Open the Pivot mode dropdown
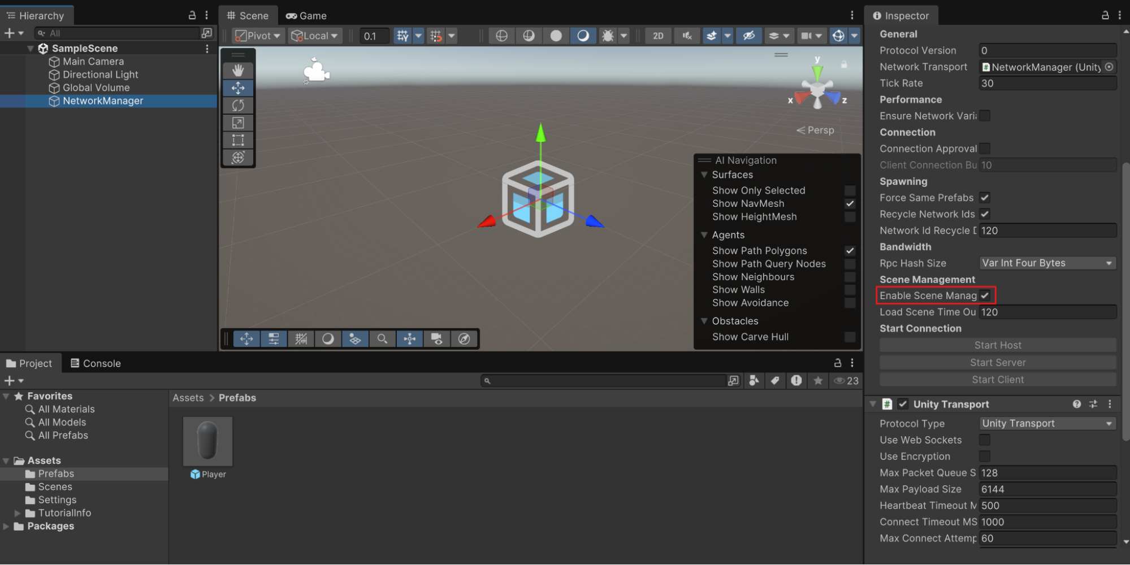This screenshot has width=1130, height=565. click(x=258, y=36)
